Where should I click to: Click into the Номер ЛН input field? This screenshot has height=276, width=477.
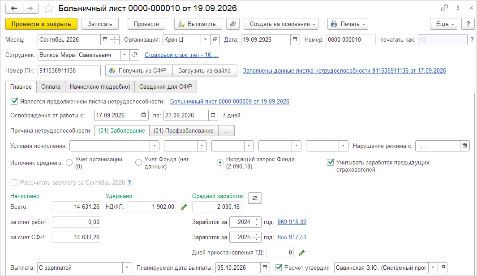point(69,71)
